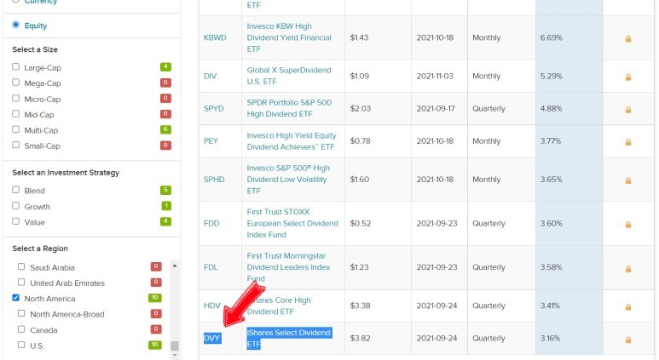Open the HDV ticker link

click(x=211, y=306)
